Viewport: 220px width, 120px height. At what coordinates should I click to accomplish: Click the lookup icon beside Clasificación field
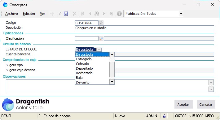pos(101,38)
